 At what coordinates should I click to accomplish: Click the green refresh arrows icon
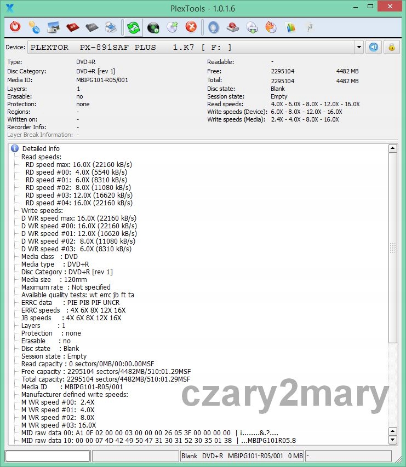tap(133, 27)
